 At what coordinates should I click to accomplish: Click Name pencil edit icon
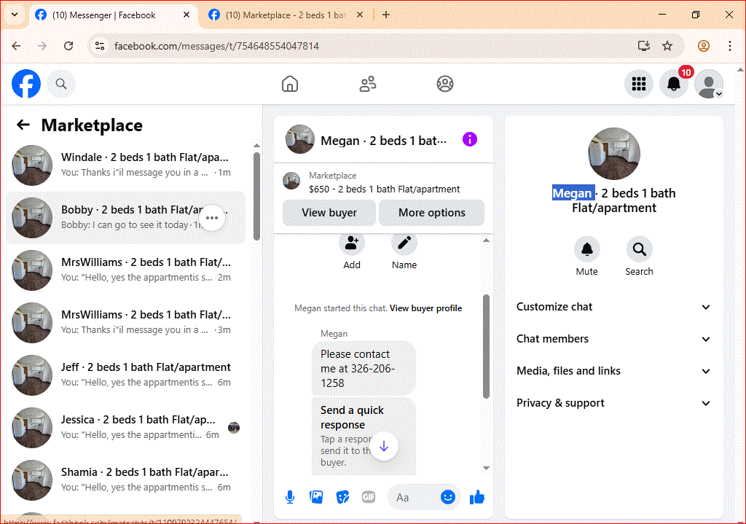[404, 243]
